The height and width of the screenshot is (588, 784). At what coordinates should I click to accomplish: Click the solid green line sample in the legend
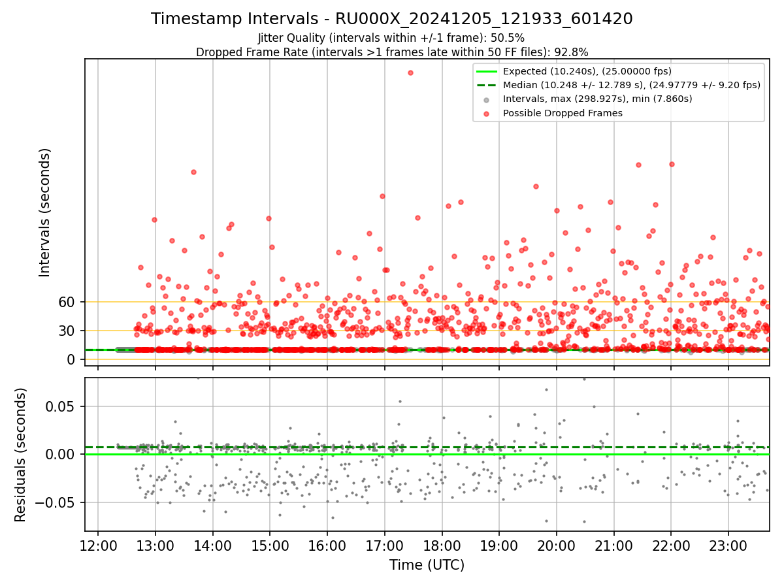[x=487, y=71]
